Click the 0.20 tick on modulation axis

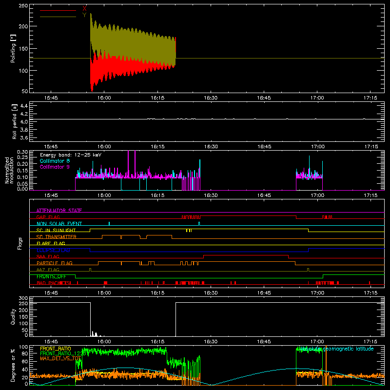[22, 164]
